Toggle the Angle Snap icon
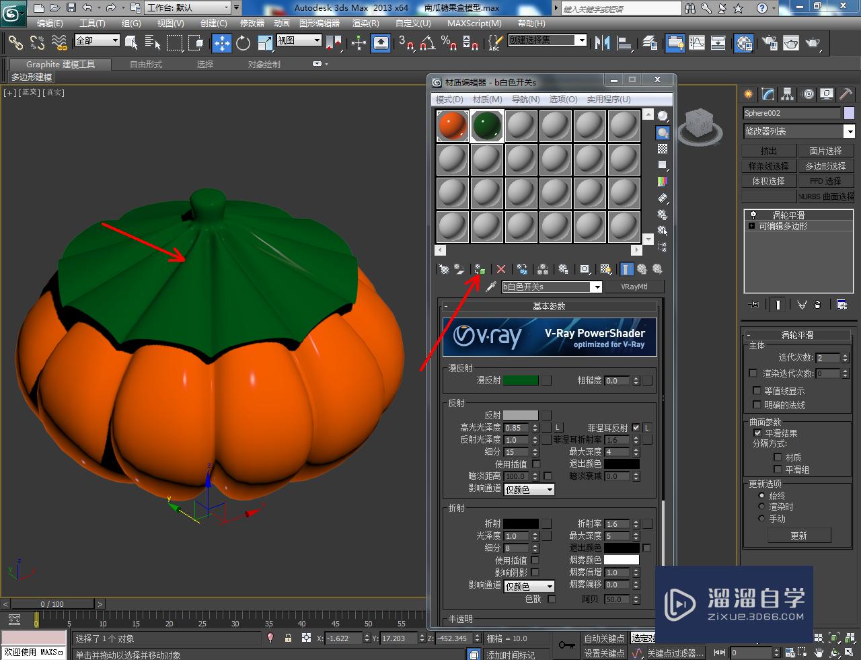 [427, 43]
